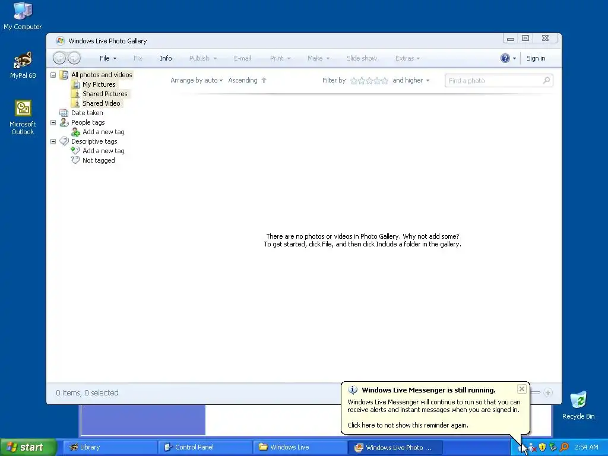Open the Info pane
This screenshot has width=608, height=456.
166,58
